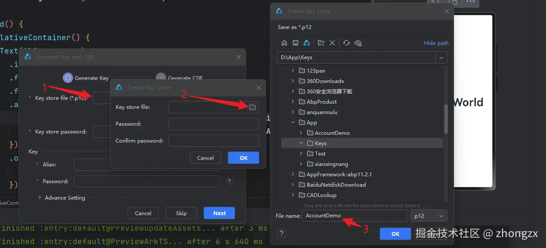This screenshot has height=248, width=546.
Task: Select the BaiduNetdiskDownload folder row
Action: tap(362, 185)
